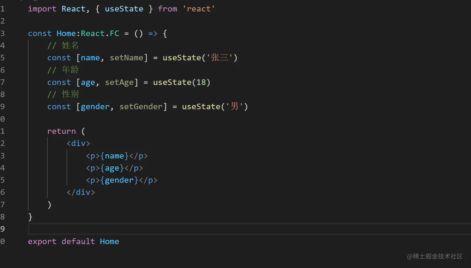471x268 pixels.
Task: Click 'const' before Home declaration
Action: point(40,33)
